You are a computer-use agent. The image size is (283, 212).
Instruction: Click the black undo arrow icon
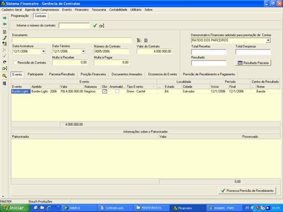(4, 62)
